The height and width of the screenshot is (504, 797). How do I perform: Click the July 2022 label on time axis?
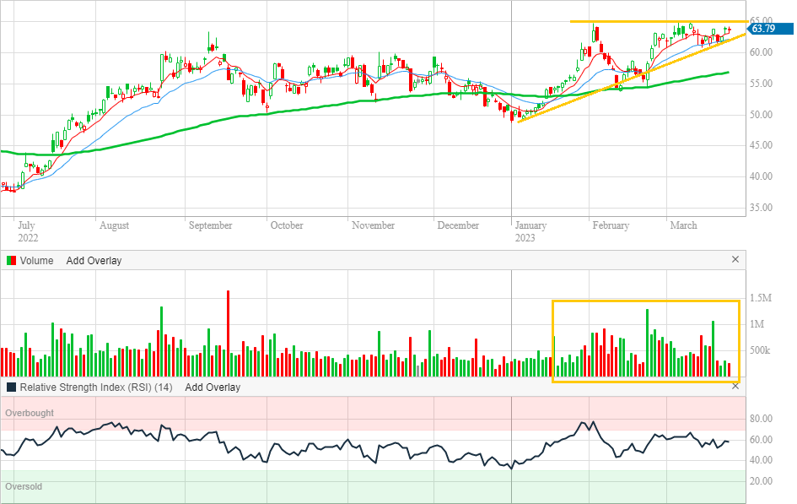click(27, 230)
